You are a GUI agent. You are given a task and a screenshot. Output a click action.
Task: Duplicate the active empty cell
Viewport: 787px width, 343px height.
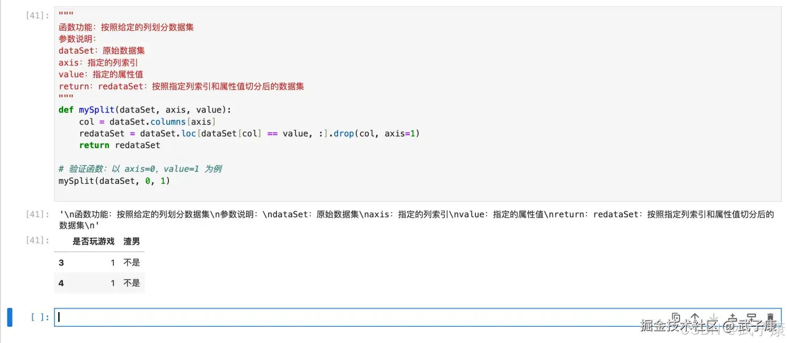(x=676, y=317)
